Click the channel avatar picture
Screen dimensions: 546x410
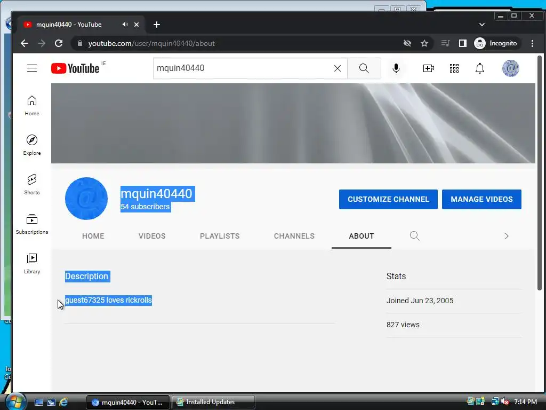(x=86, y=199)
